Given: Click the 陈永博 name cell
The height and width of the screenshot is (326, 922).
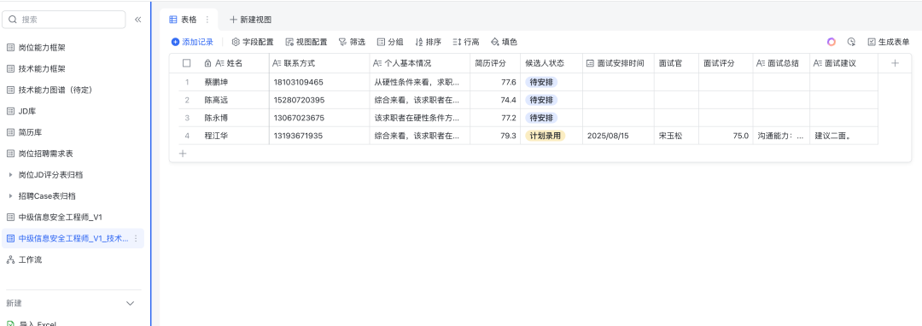Looking at the screenshot, I should pyautogui.click(x=234, y=118).
